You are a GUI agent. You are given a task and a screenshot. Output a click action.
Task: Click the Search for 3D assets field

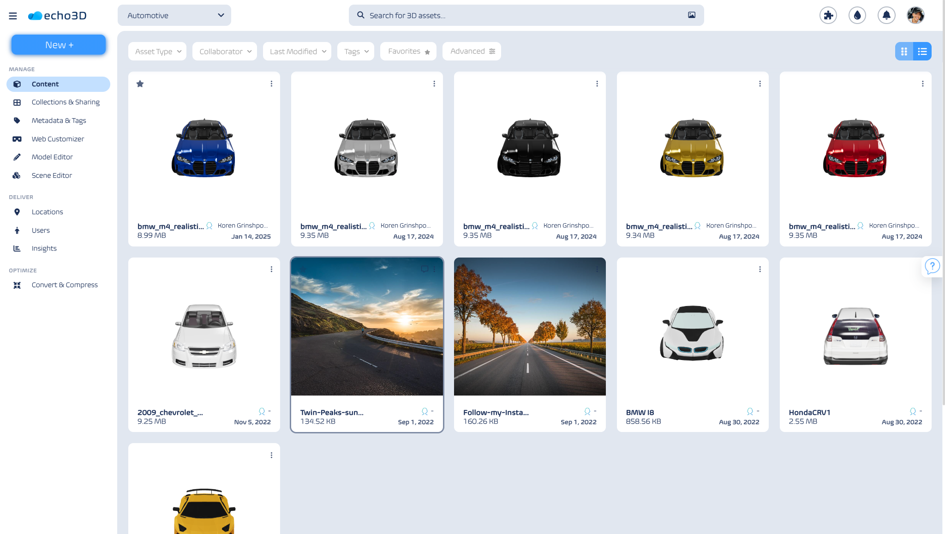[x=526, y=15]
